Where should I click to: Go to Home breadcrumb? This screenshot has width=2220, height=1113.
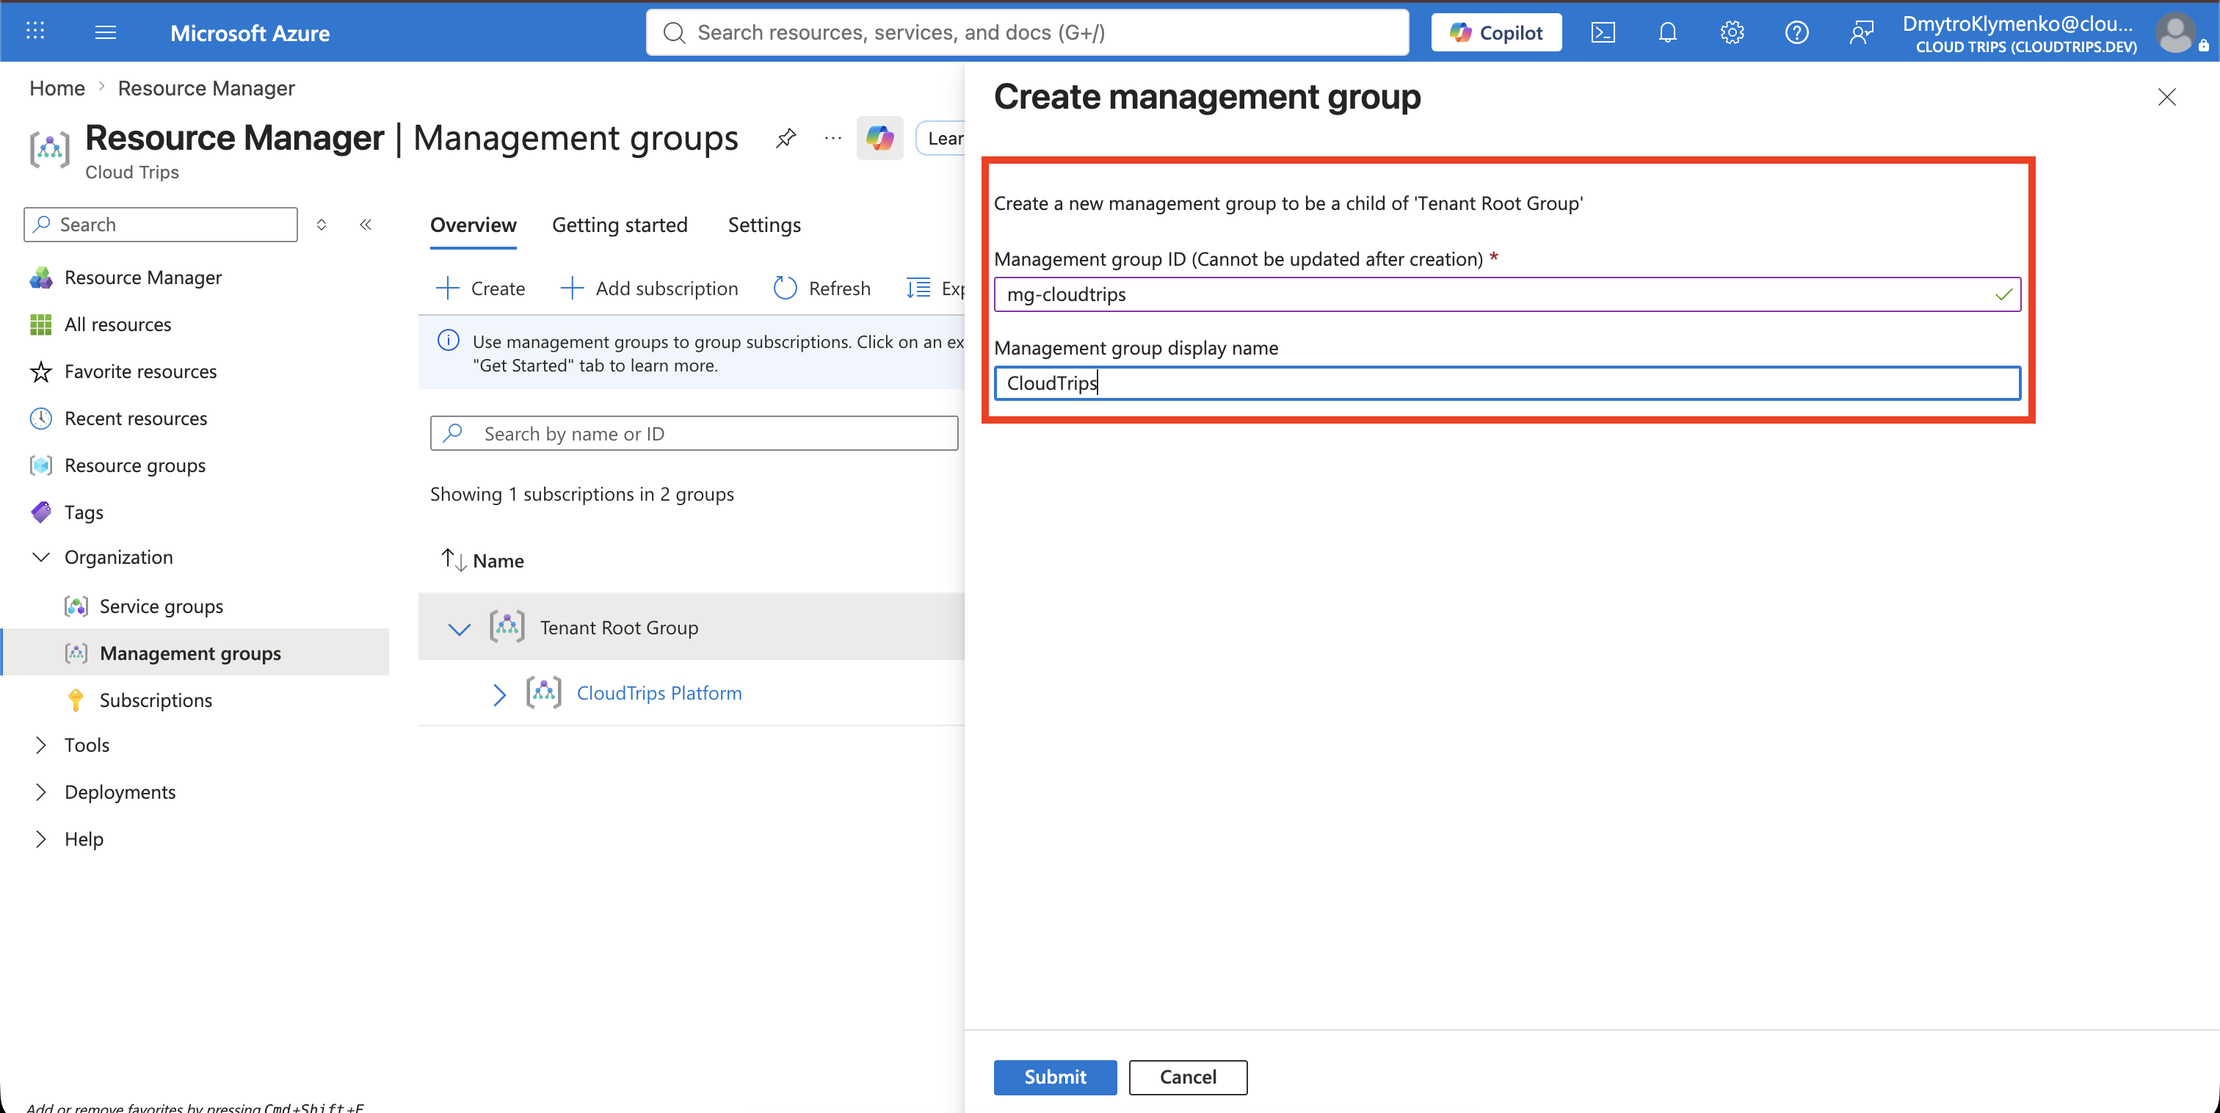(x=57, y=89)
